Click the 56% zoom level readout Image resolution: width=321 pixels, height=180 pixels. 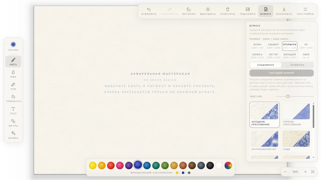[295, 172]
